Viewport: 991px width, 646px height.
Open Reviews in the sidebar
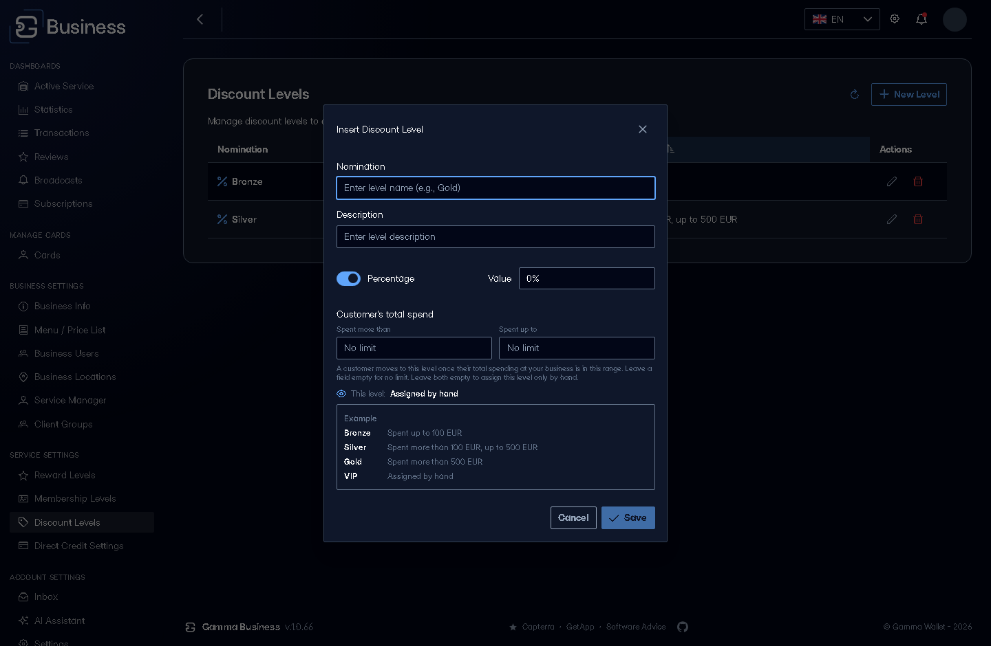[82, 157]
